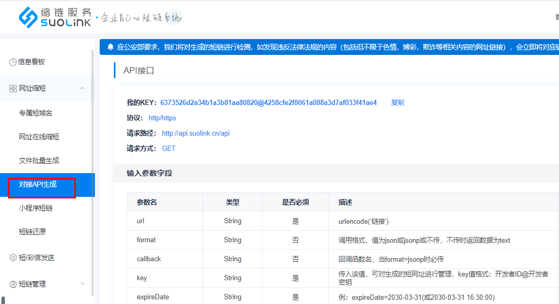Click the 我的KEY label
Screen dimensions: 559x304
point(141,103)
